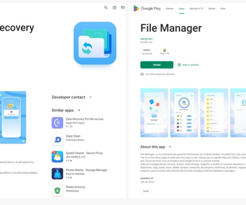Open the Data Recovery Pro app icon
The width and height of the screenshot is (246, 205).
click(x=58, y=123)
